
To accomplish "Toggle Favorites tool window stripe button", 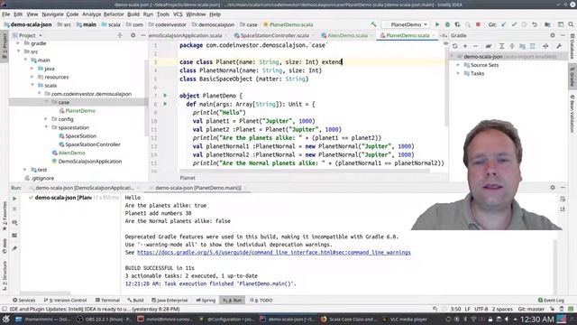I will [x=5, y=216].
